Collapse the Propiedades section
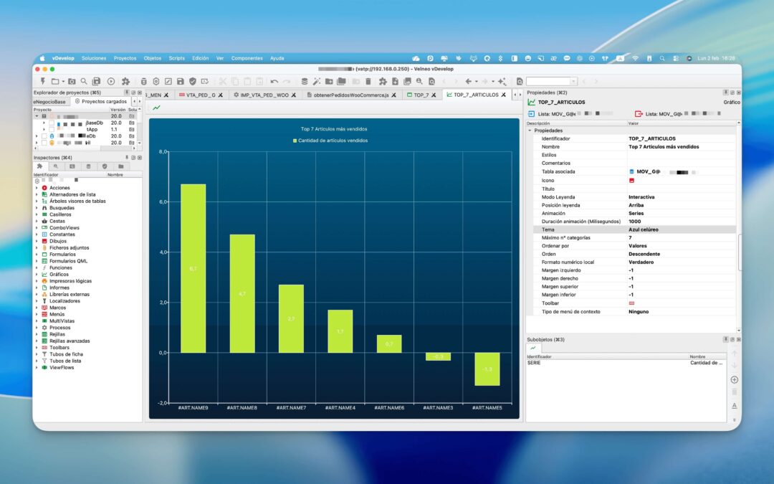The image size is (774, 484). tap(530, 131)
